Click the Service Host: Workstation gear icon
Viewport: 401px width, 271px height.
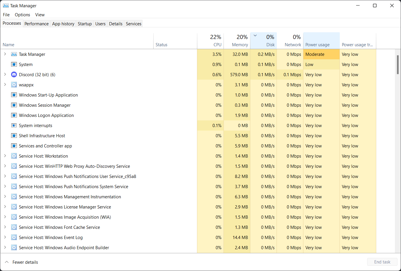14,156
